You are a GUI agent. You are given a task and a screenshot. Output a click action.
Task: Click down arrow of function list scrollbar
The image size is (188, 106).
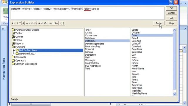coord(174,94)
